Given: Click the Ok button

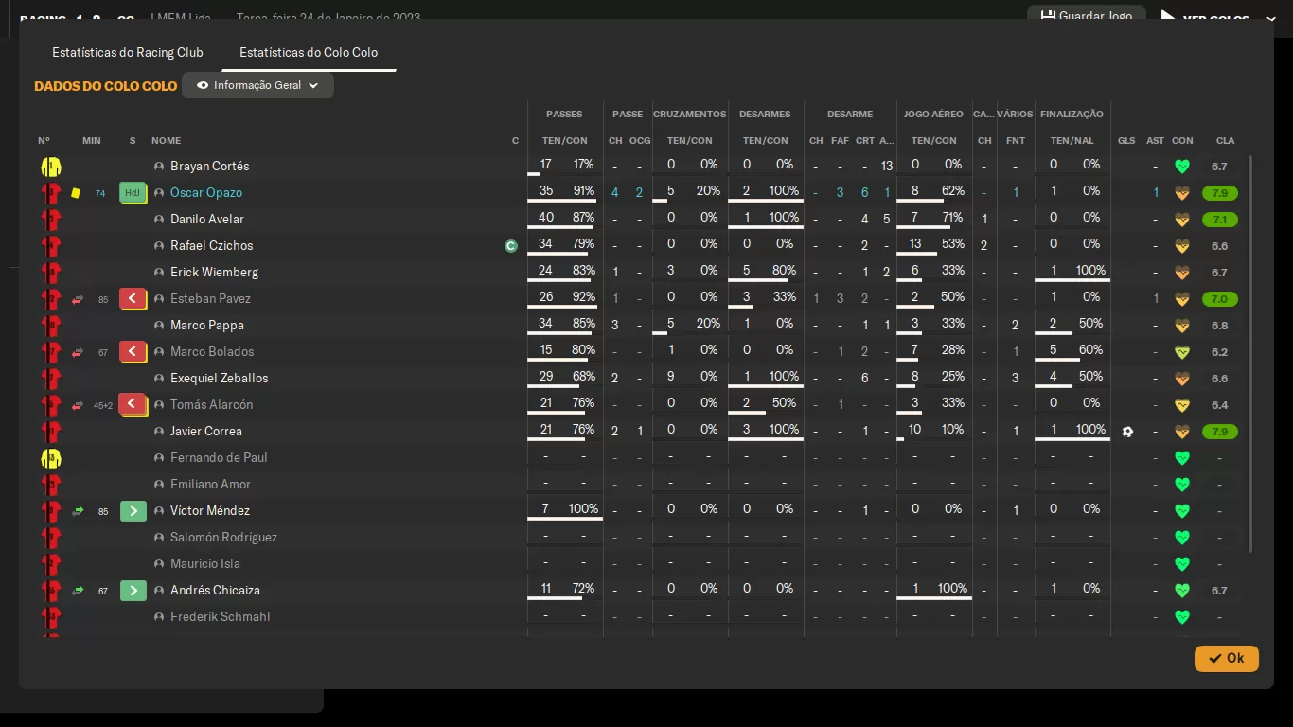Looking at the screenshot, I should coord(1227,658).
